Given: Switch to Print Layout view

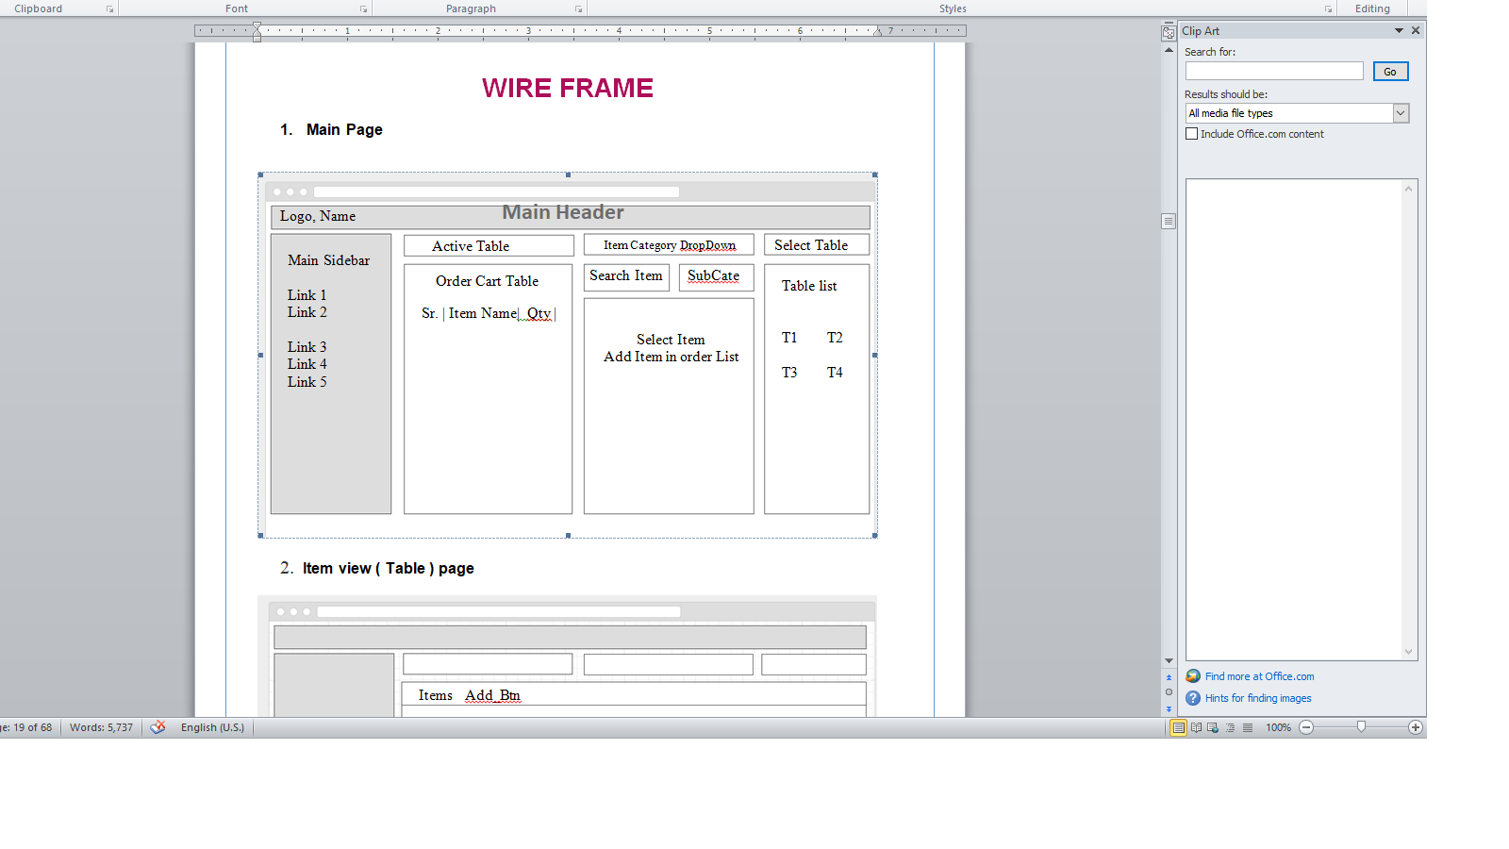Looking at the screenshot, I should (1178, 727).
